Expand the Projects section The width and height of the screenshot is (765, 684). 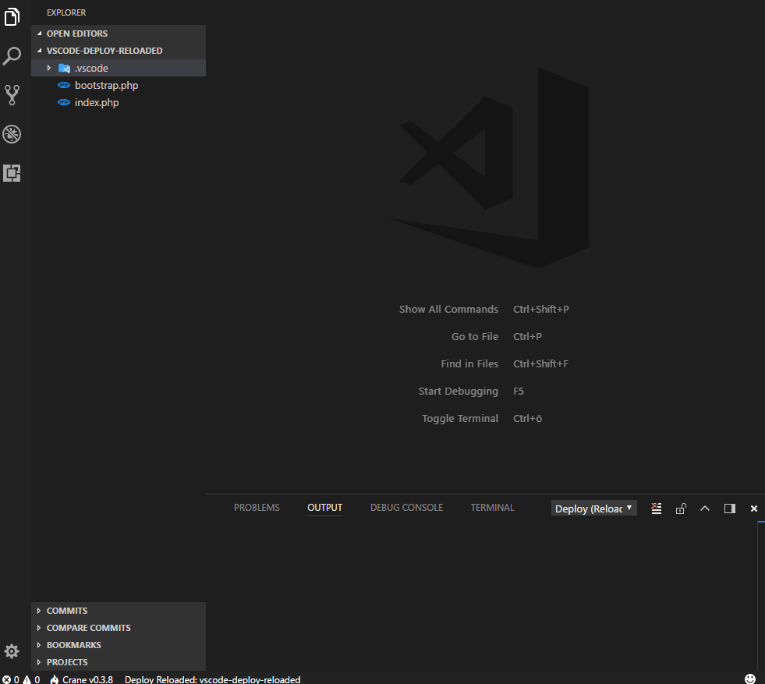[119, 661]
